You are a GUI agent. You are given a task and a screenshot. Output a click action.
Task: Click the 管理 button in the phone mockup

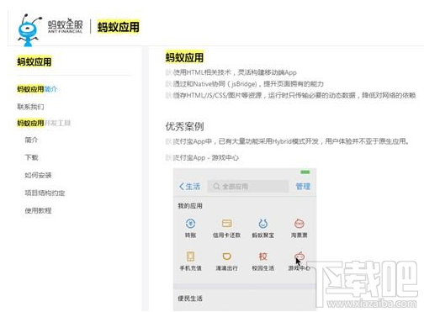tap(303, 187)
